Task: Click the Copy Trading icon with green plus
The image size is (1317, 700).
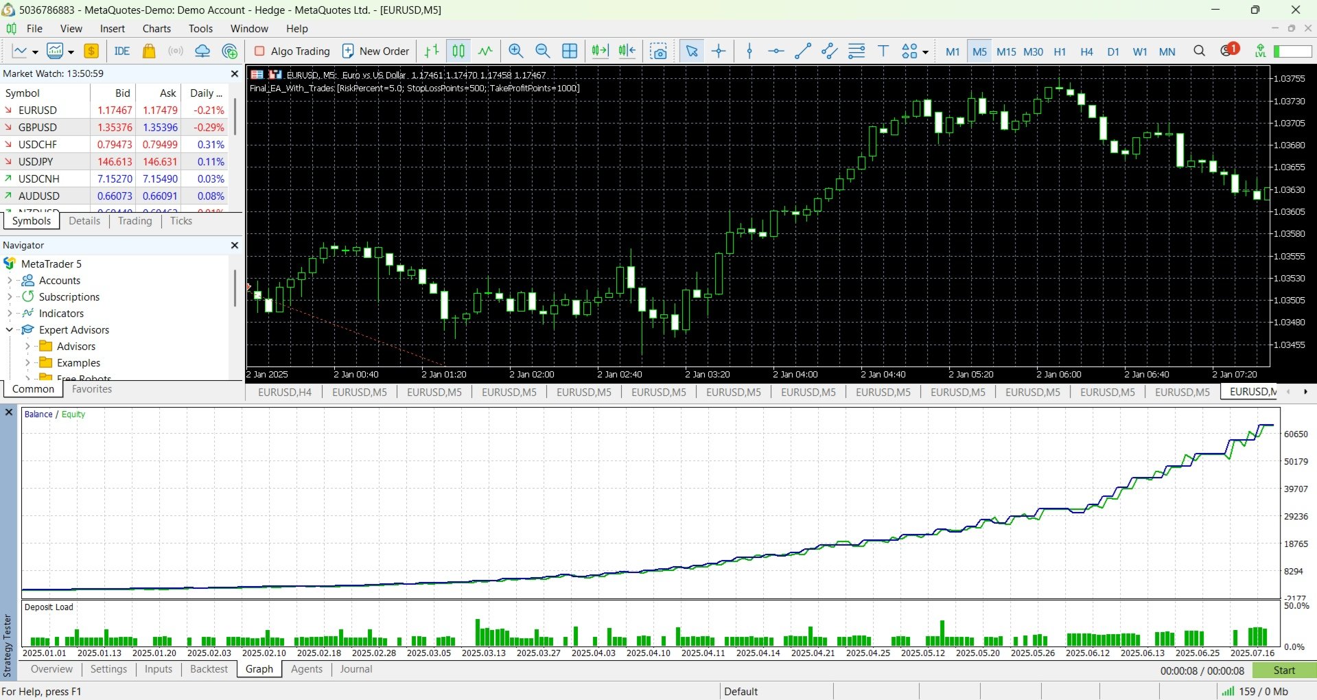Action: point(230,51)
